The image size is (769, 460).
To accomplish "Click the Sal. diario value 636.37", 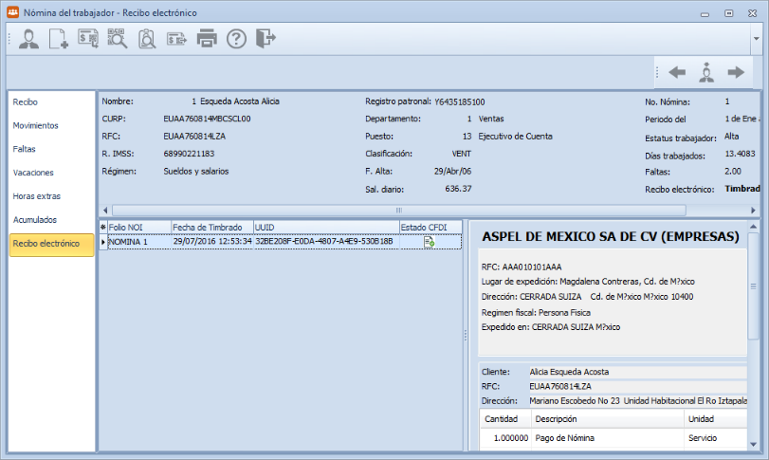I will click(x=458, y=189).
